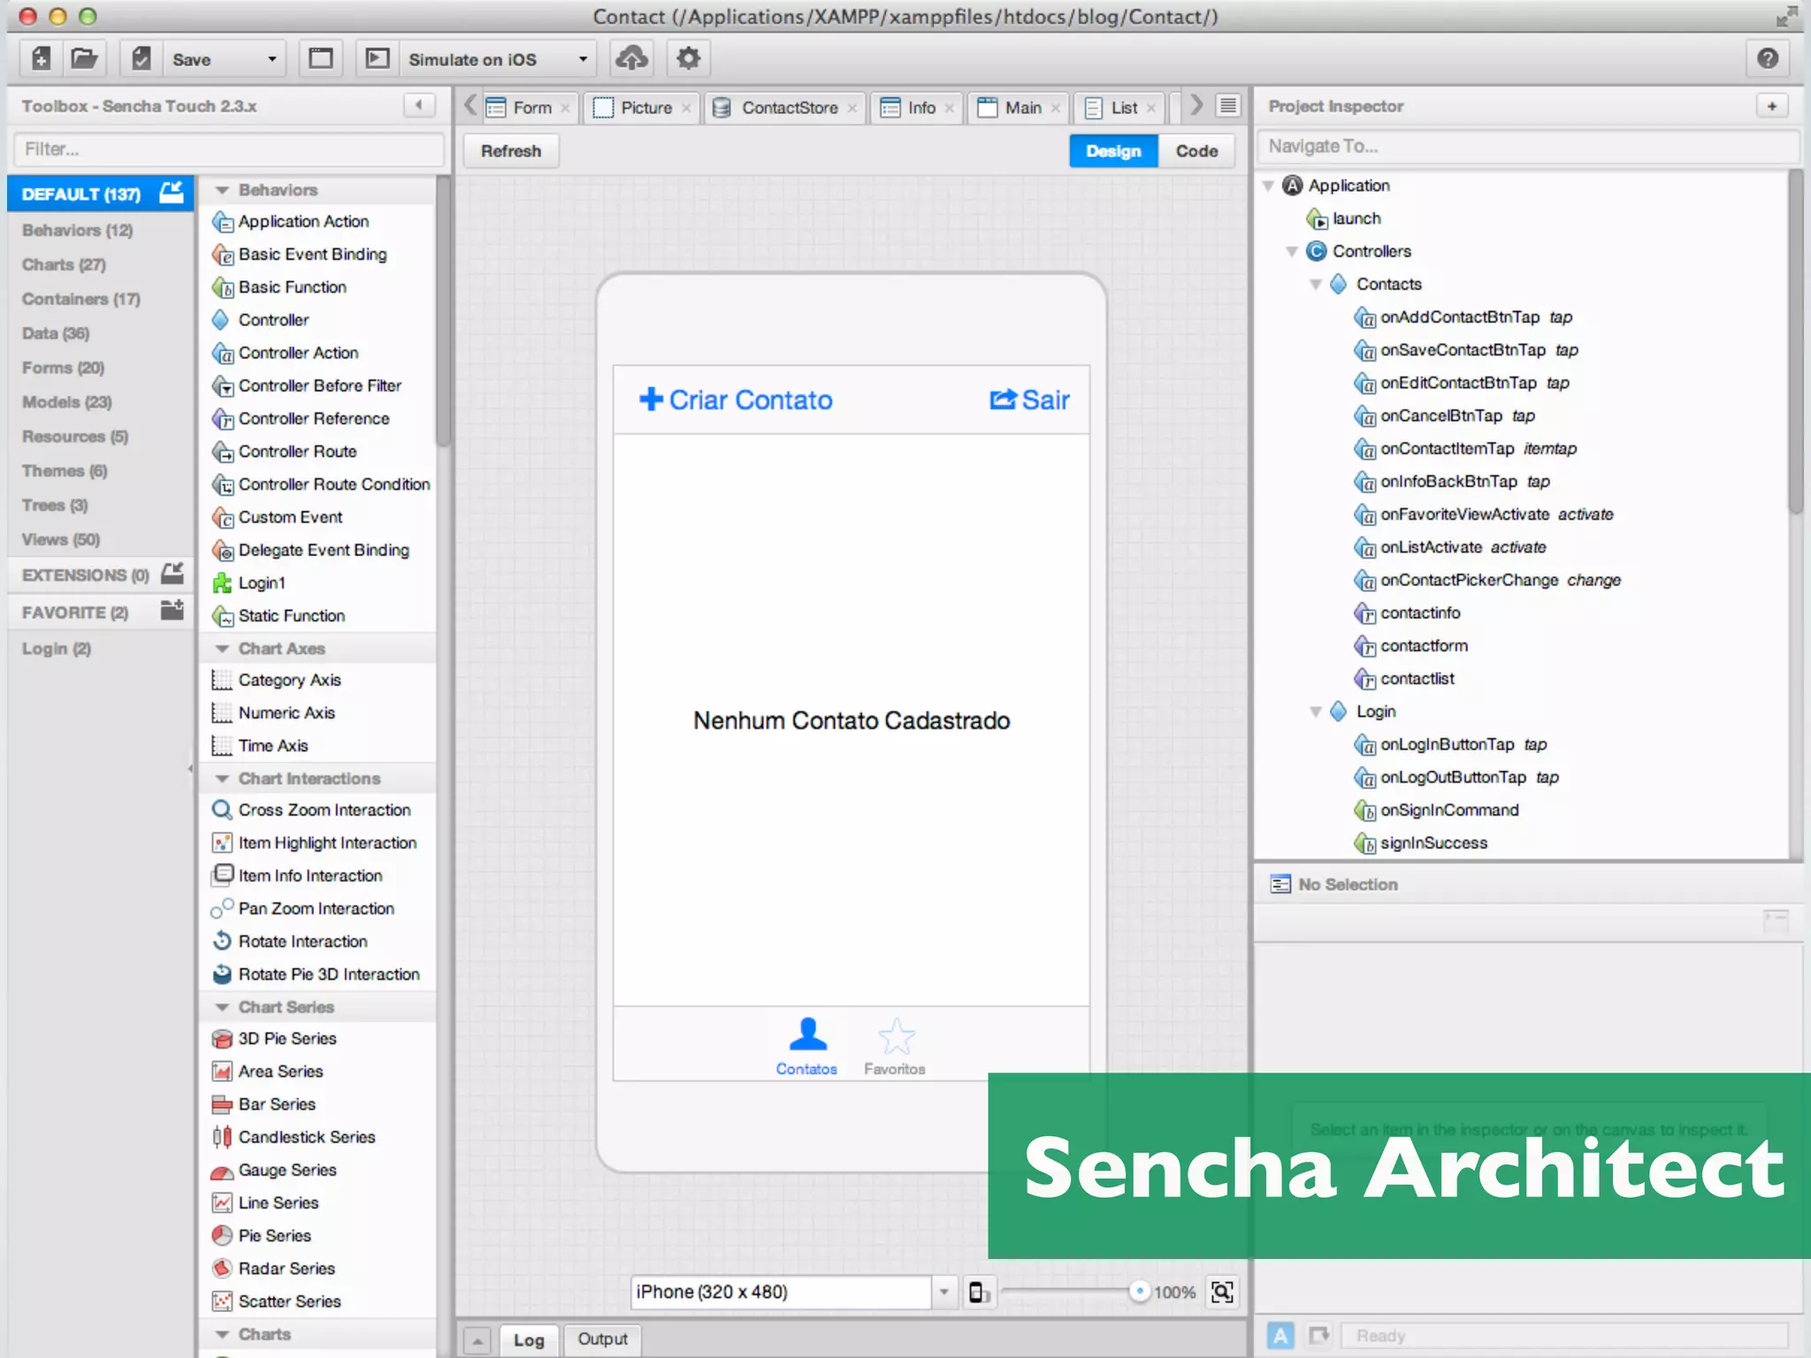Collapse the Controllers tree node
Viewport: 1811px width, 1358px height.
(x=1292, y=252)
